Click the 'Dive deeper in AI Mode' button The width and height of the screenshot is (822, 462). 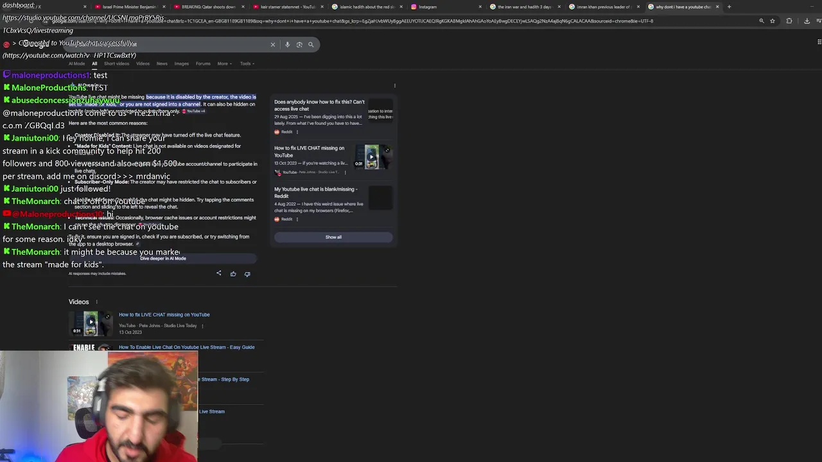163,259
